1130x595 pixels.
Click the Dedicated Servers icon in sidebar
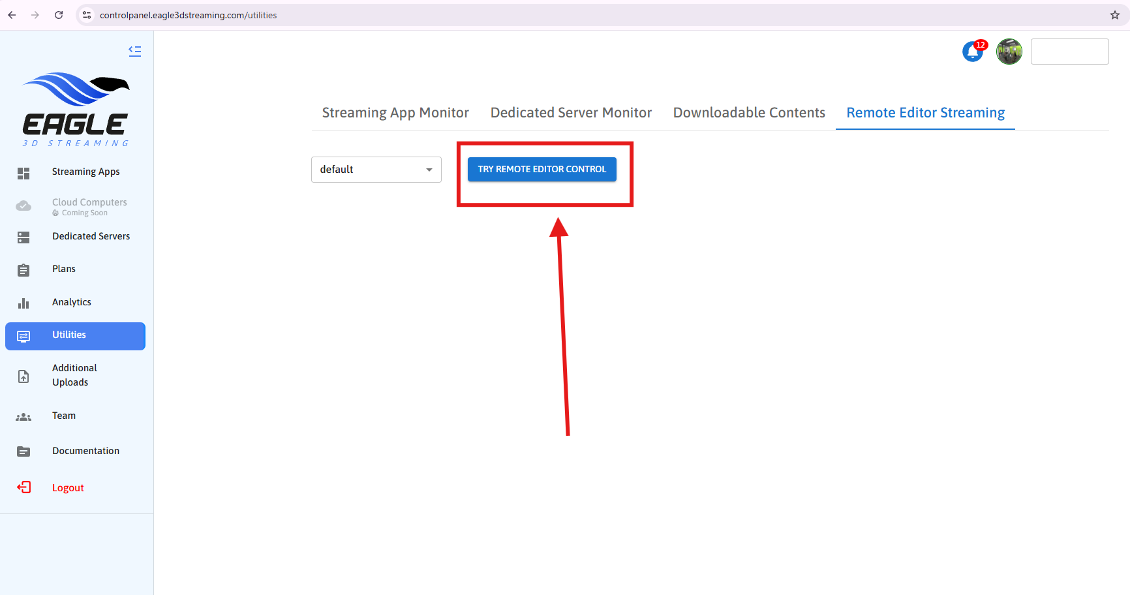[23, 237]
